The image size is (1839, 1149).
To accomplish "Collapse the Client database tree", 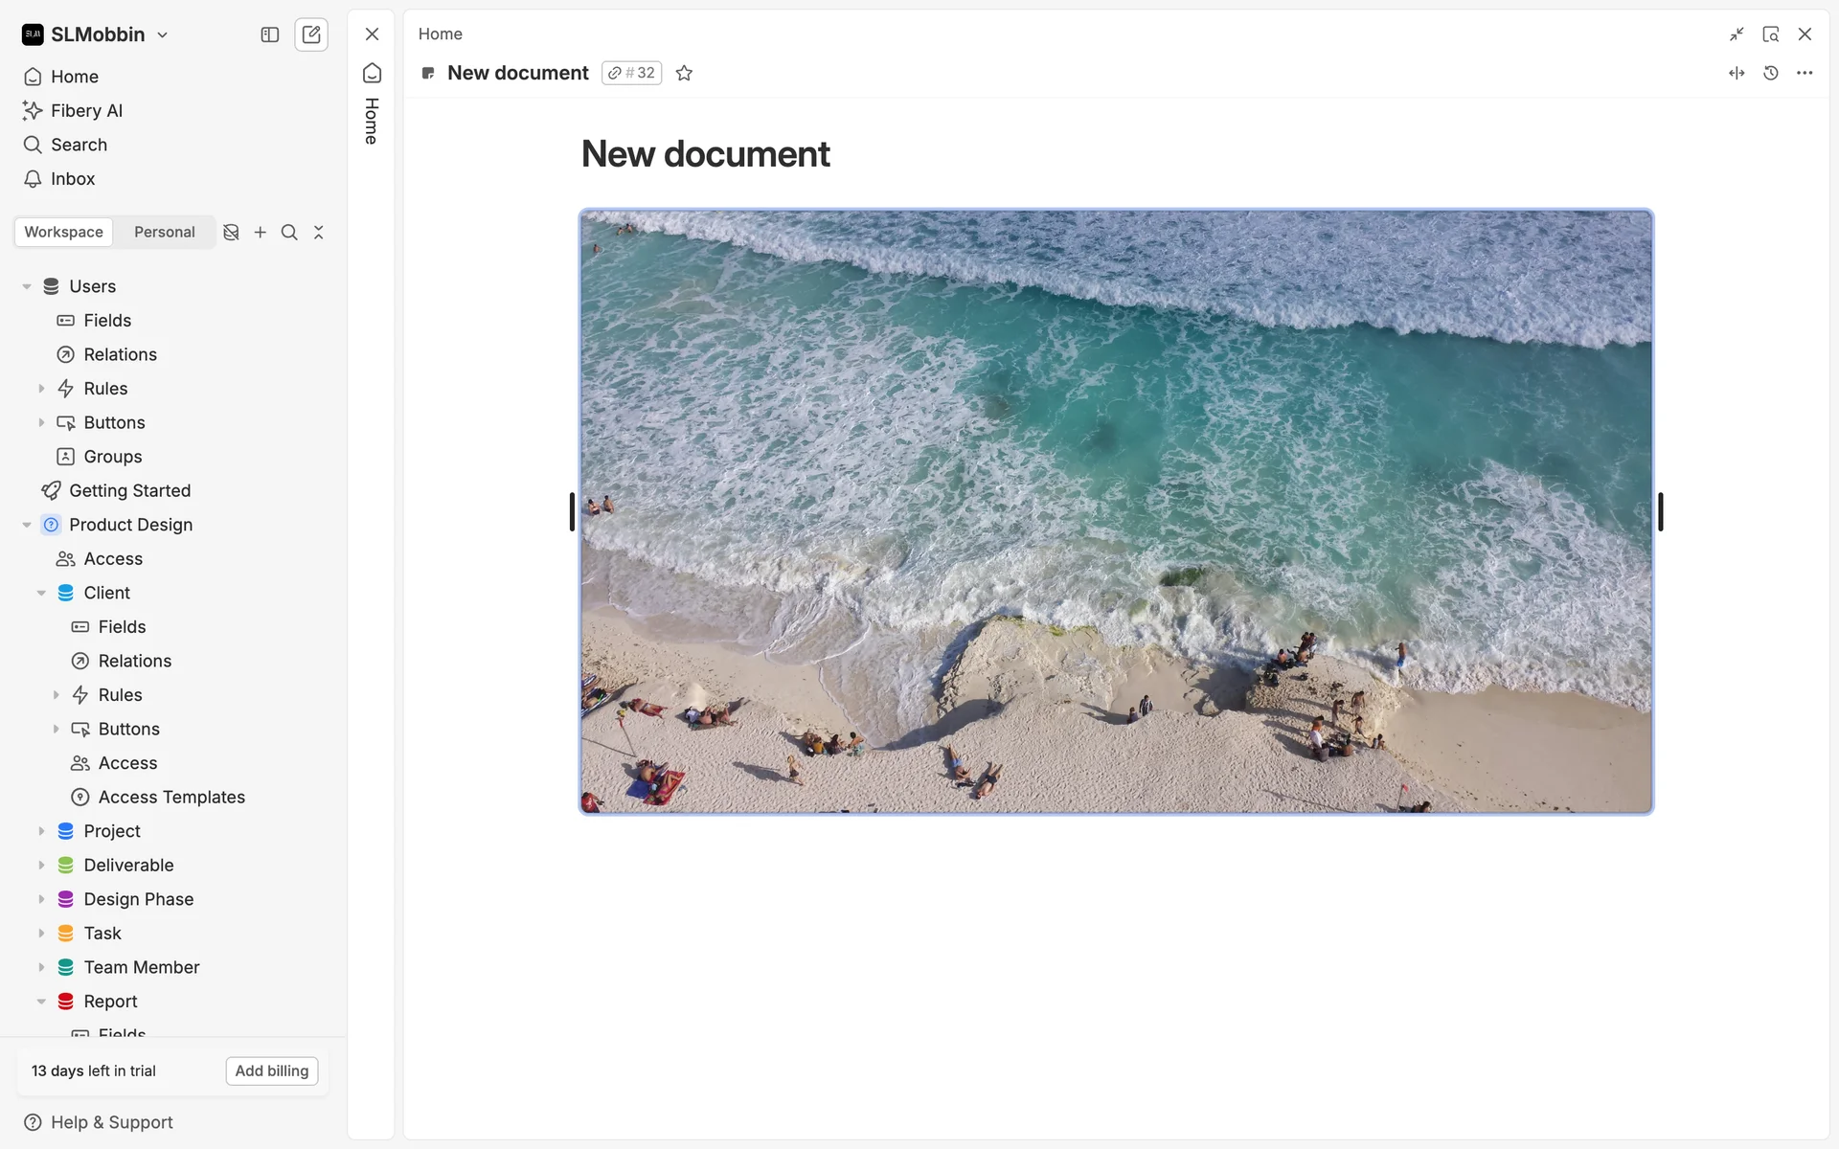I will tap(41, 593).
